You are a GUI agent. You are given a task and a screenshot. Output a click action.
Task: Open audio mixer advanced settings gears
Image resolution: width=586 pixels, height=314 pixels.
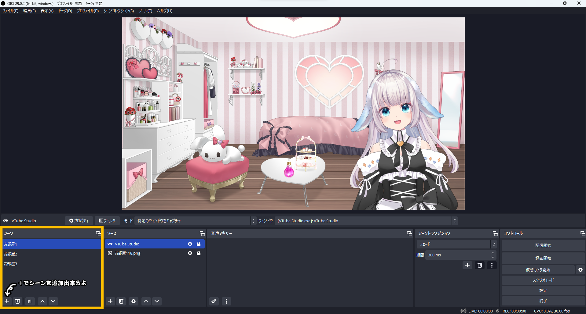point(214,301)
